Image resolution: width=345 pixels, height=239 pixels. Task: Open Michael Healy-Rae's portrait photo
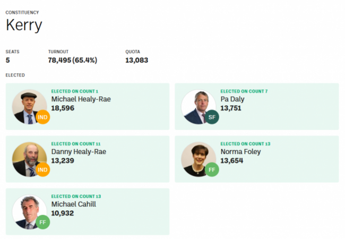30,107
